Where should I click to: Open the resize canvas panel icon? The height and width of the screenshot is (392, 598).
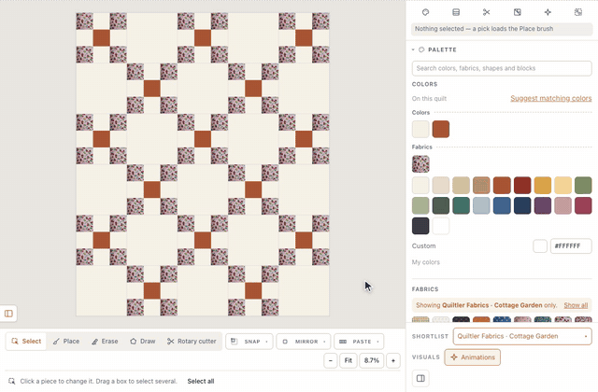pyautogui.click(x=517, y=12)
